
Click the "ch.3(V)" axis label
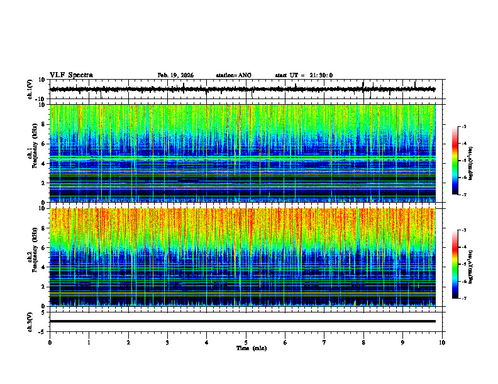coord(30,322)
